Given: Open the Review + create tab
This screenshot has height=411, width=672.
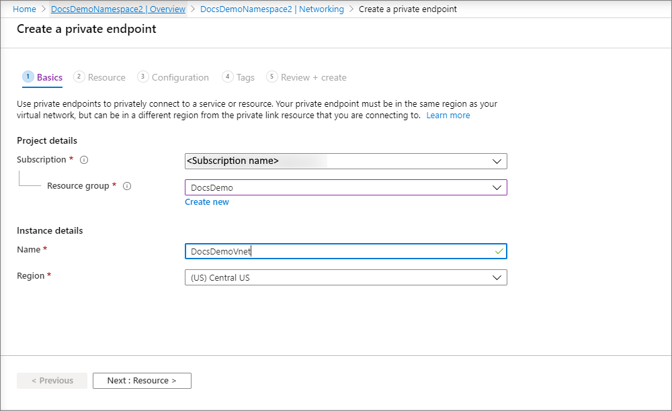Looking at the screenshot, I should pyautogui.click(x=313, y=78).
